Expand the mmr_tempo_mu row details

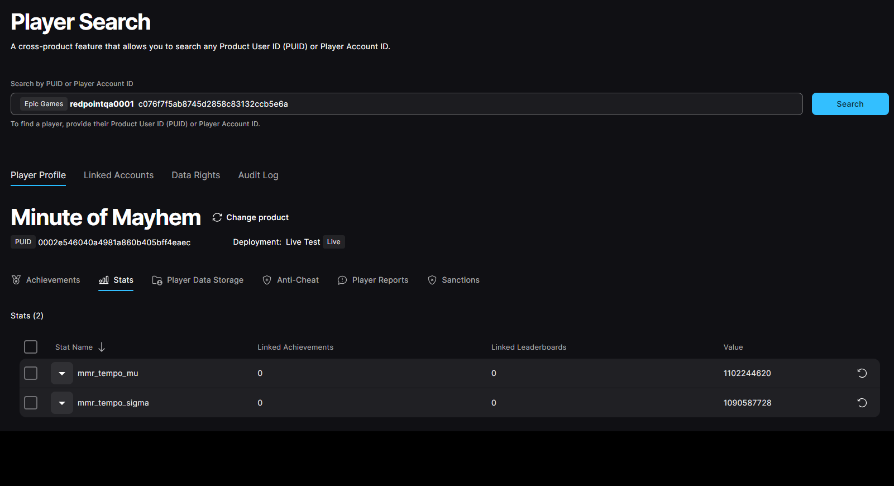click(62, 373)
